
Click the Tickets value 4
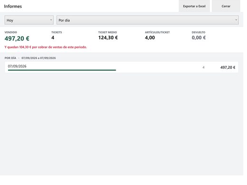tap(53, 37)
